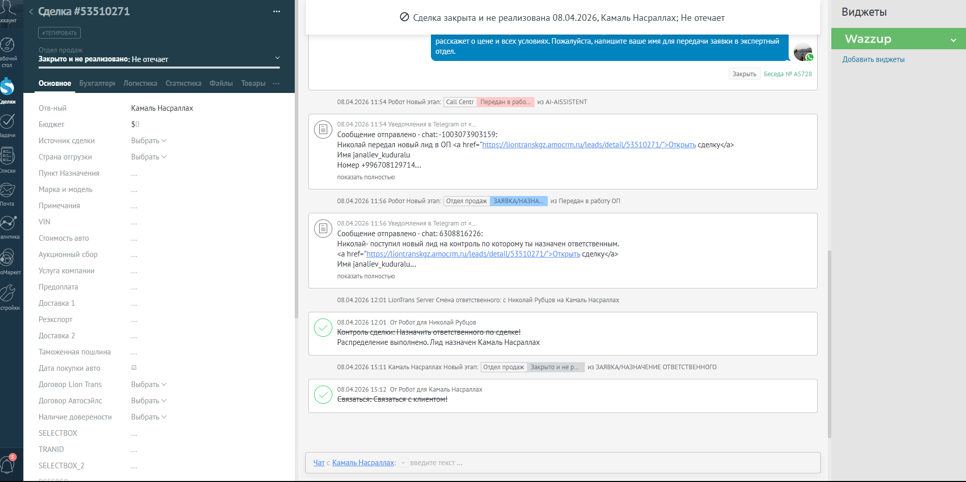The image size is (966, 482).
Task: Click показать полностью under 11:56 notification
Action: (366, 276)
